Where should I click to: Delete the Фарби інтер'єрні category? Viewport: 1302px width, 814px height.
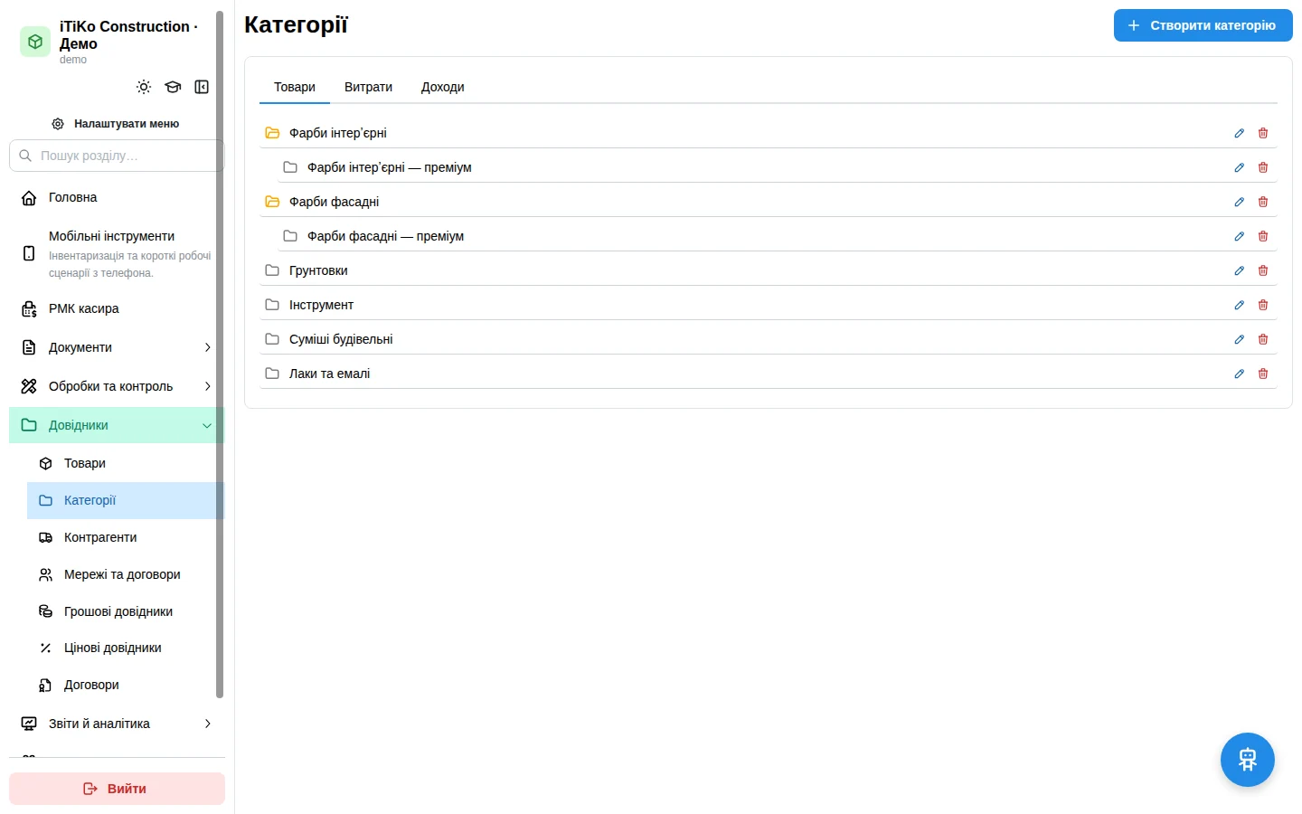coord(1263,133)
